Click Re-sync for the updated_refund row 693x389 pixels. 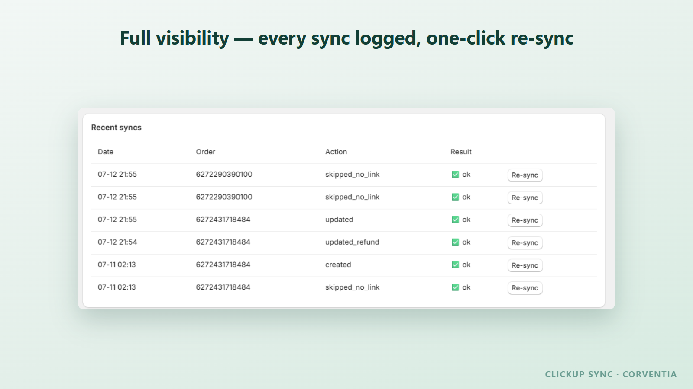coord(525,243)
